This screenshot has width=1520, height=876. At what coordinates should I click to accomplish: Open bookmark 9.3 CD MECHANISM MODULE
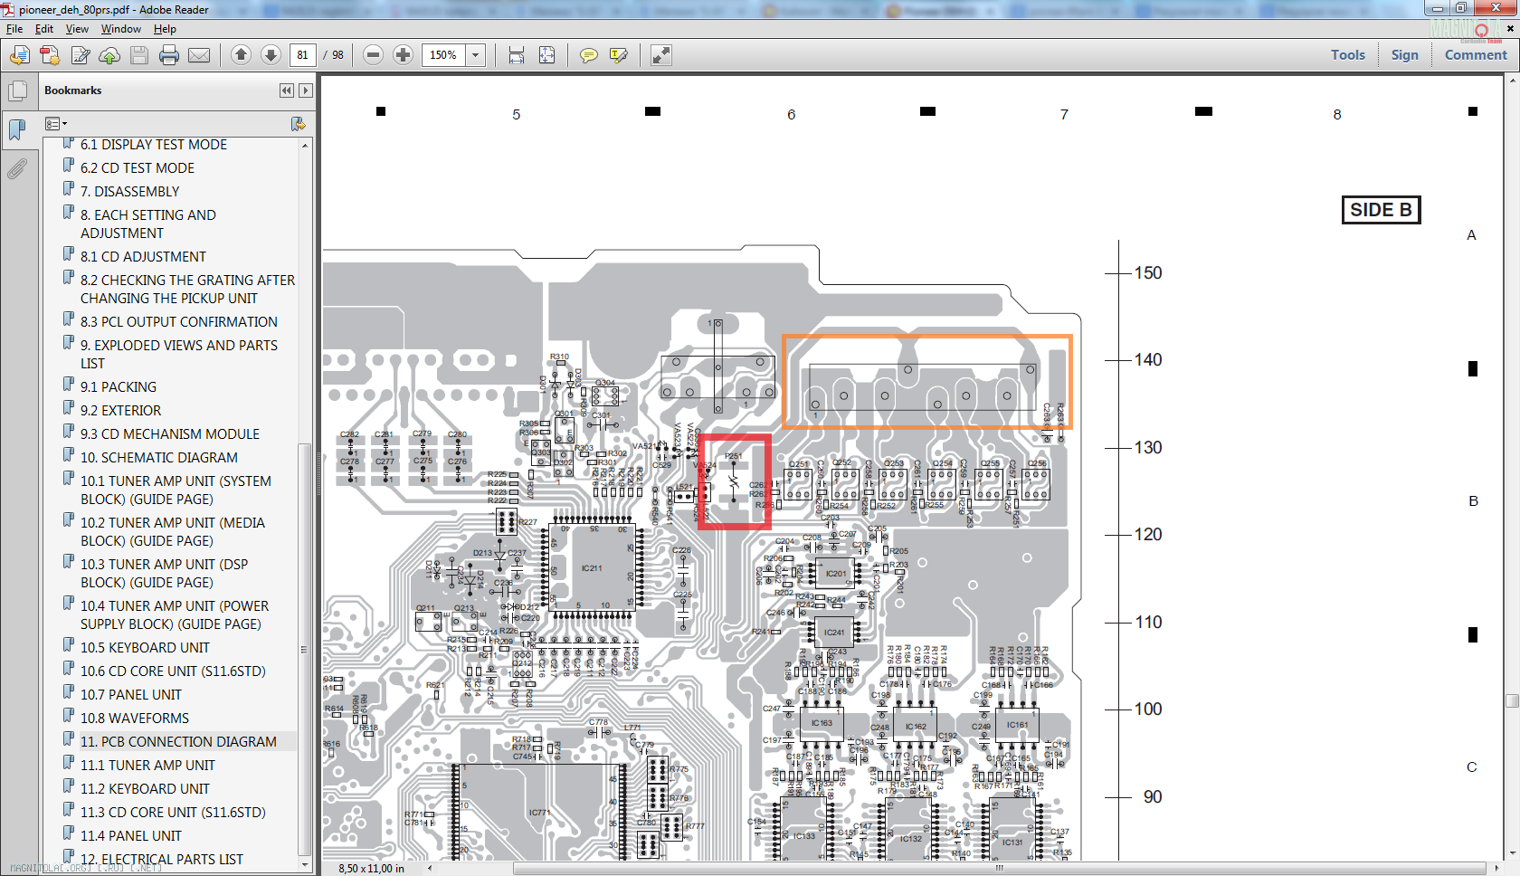click(x=170, y=434)
